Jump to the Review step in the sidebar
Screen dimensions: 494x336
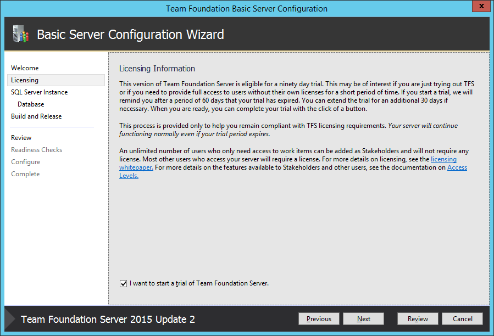point(21,138)
